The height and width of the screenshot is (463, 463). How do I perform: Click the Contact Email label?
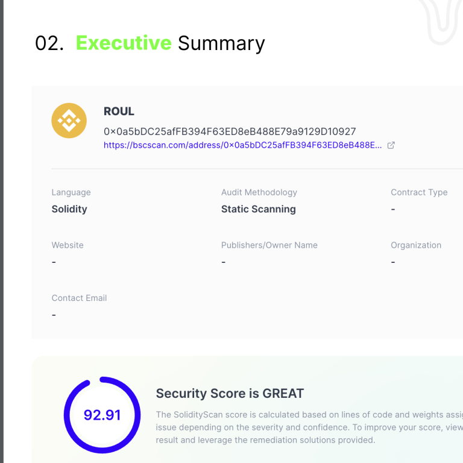(x=79, y=298)
